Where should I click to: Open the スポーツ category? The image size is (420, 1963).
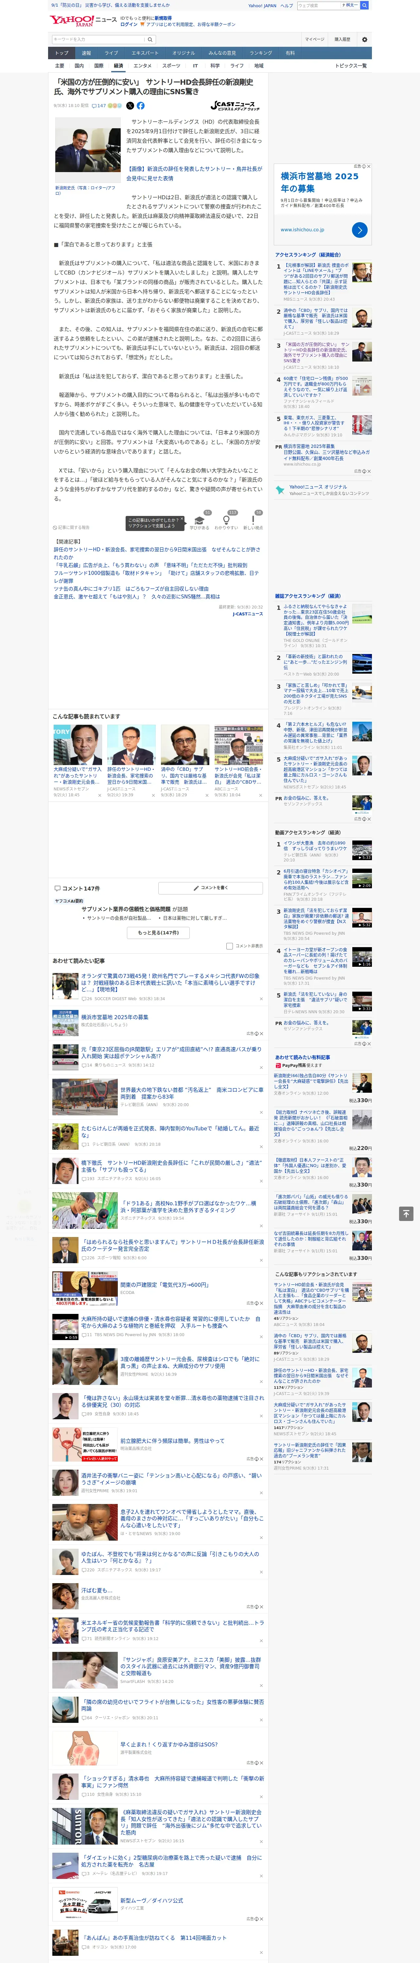pos(171,65)
